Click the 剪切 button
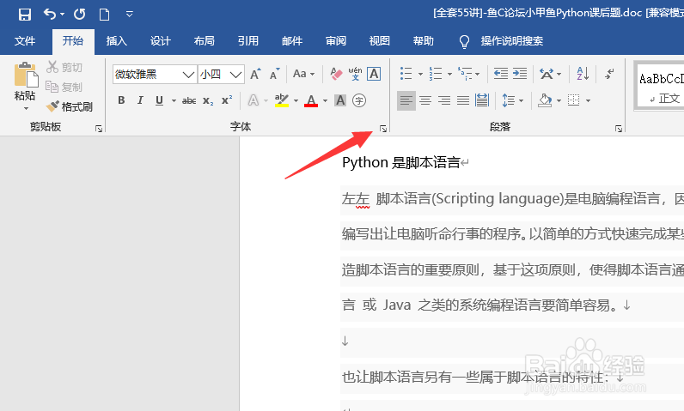This screenshot has height=411, width=684. (64, 67)
